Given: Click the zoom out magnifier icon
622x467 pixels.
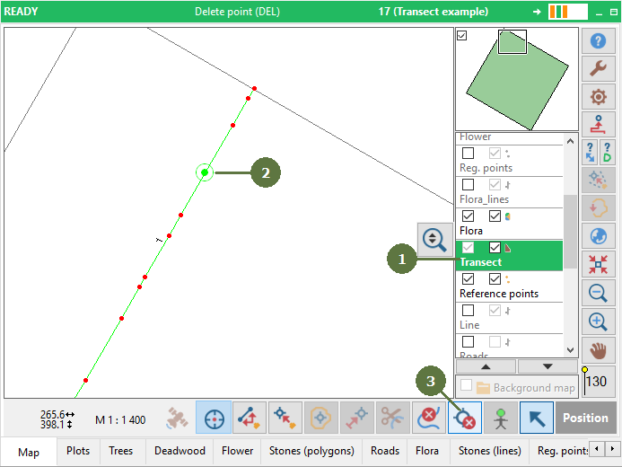Looking at the screenshot, I should [598, 293].
